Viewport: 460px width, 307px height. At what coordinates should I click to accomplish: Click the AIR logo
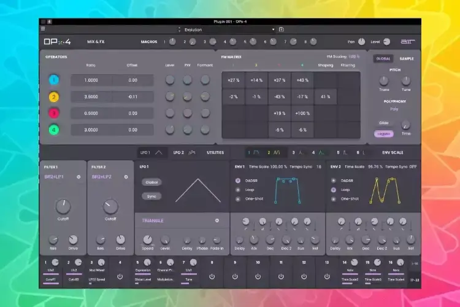click(x=408, y=42)
